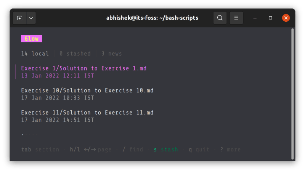The image size is (305, 172).
Task: Minimize the terminal window
Action: (255, 18)
